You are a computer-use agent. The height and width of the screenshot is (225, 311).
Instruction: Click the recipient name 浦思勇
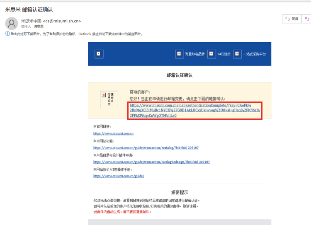(x=39, y=26)
